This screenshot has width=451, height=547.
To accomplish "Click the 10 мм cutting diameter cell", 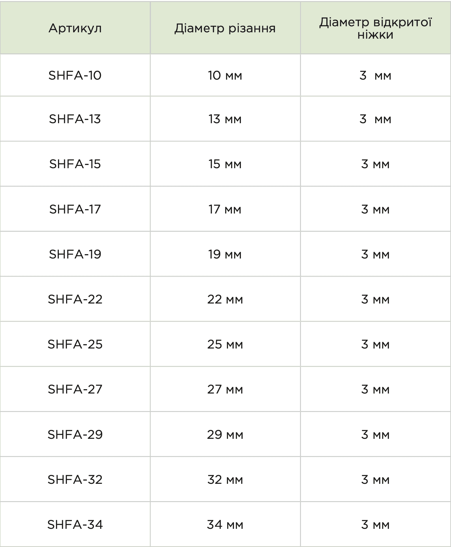I will tap(225, 75).
